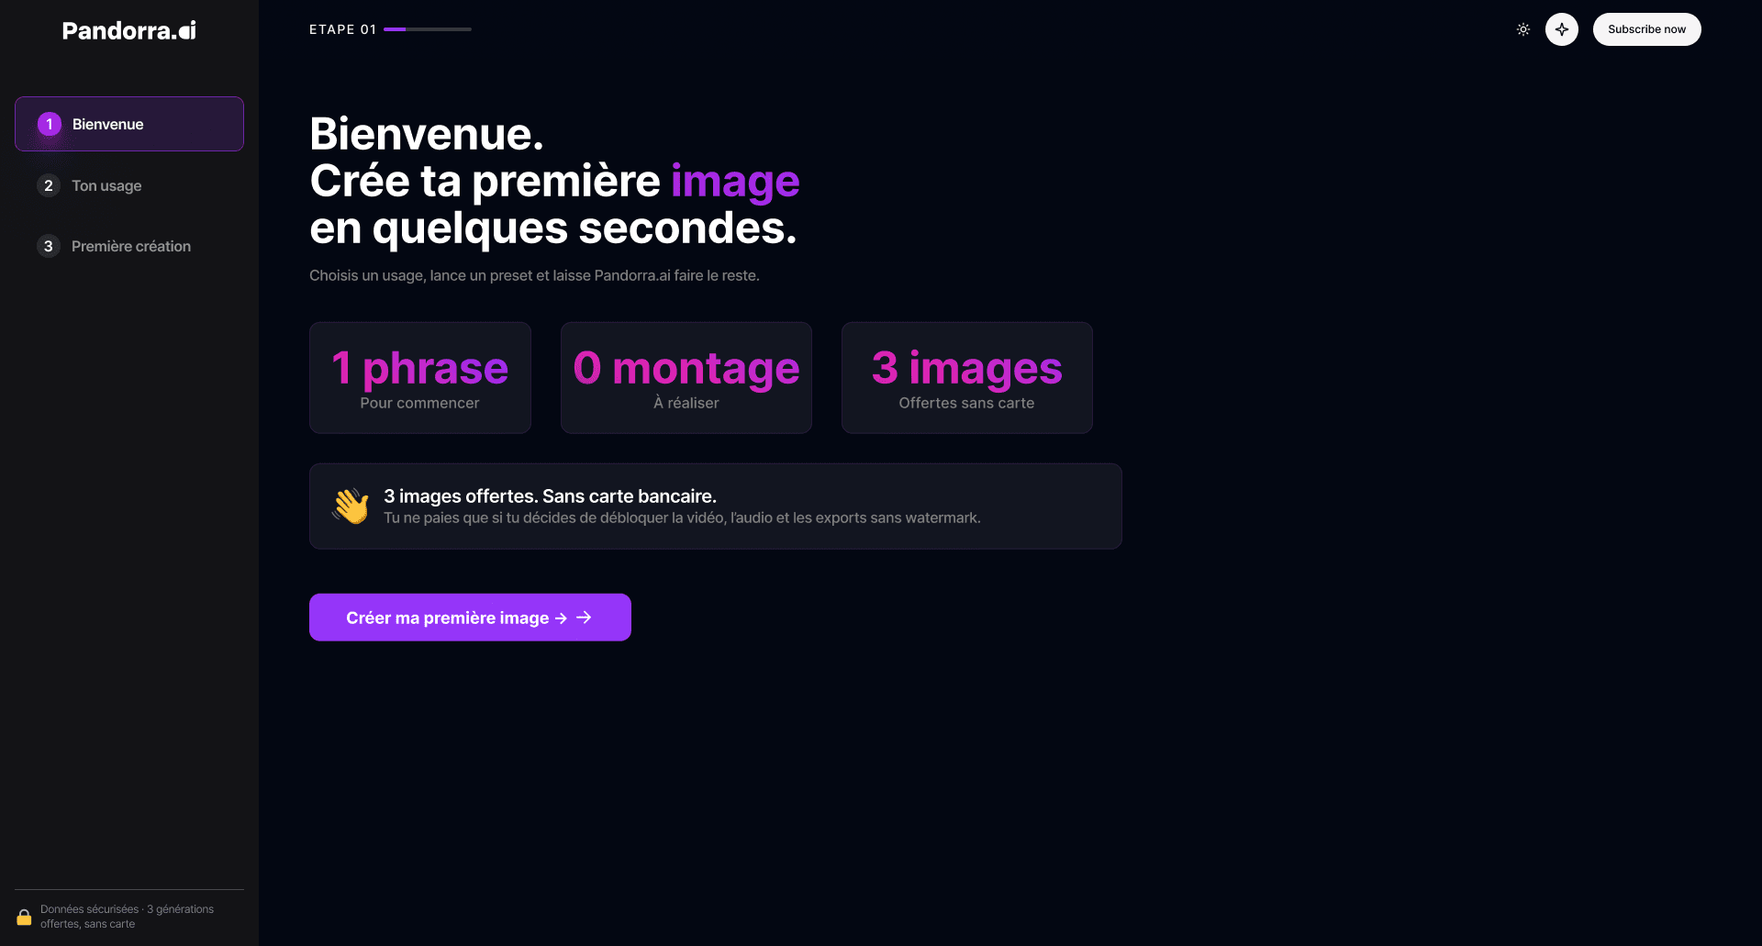This screenshot has height=946, width=1762.
Task: Click the 3 images stat card
Action: [967, 377]
